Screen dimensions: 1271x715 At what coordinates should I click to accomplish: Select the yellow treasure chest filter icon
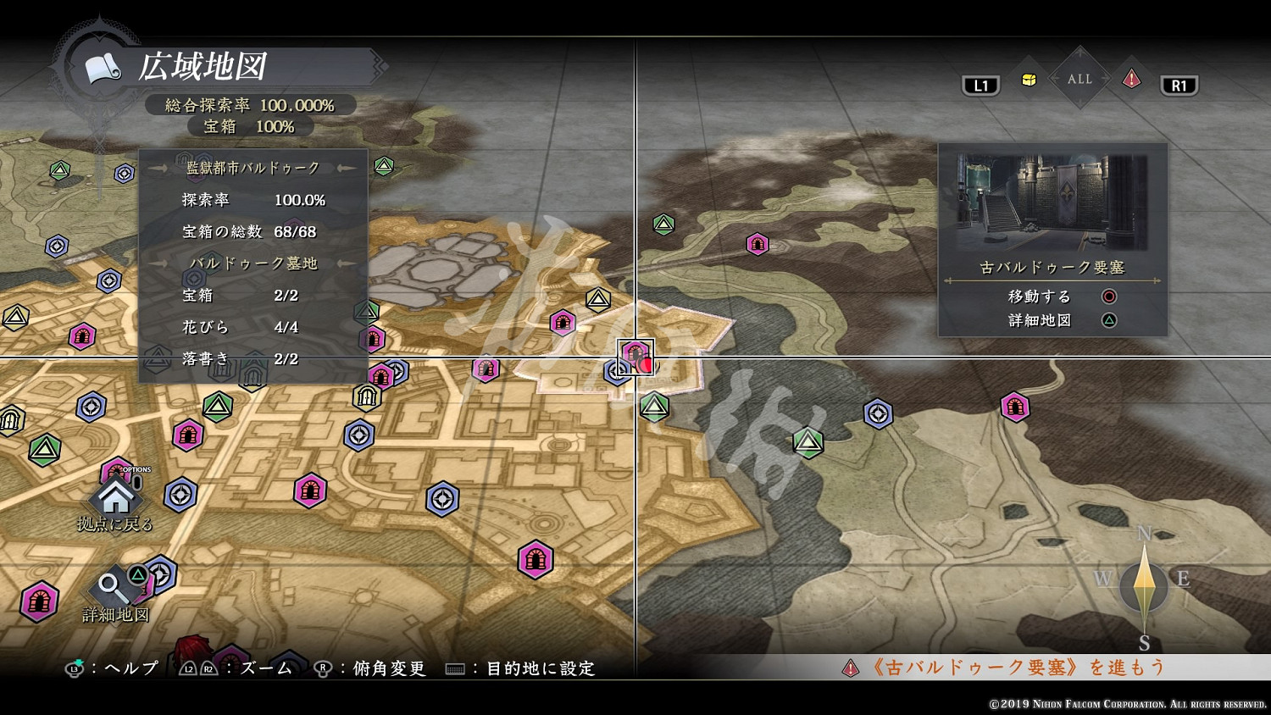1029,80
